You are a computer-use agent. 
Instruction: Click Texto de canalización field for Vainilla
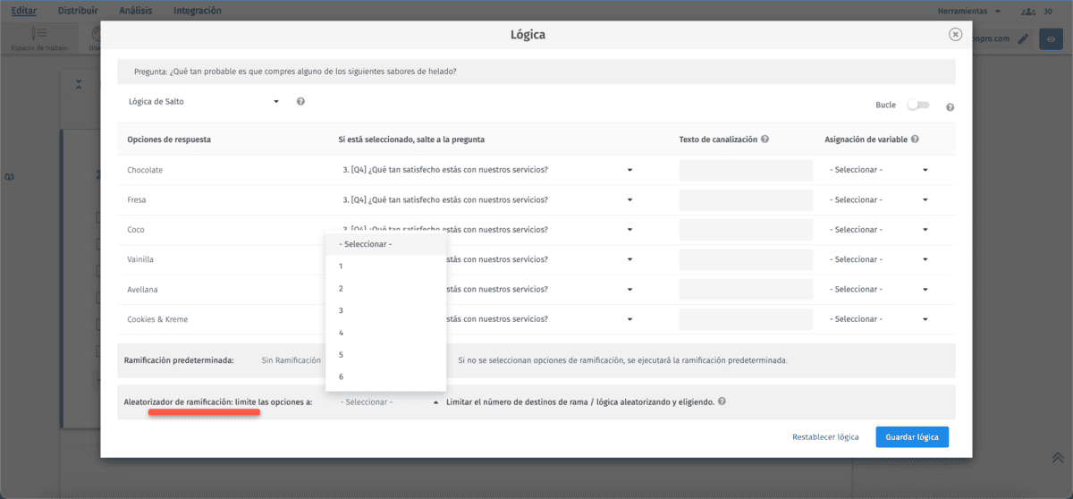[746, 259]
